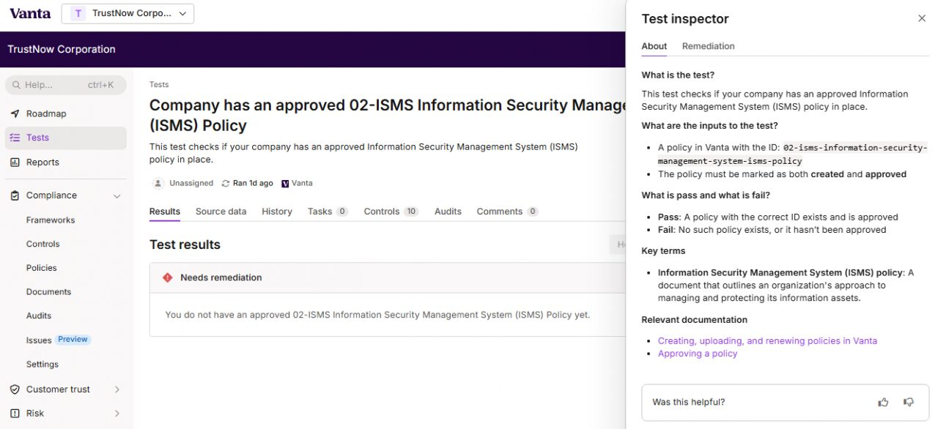Close the Test inspector panel
This screenshot has width=938, height=429.
922,18
